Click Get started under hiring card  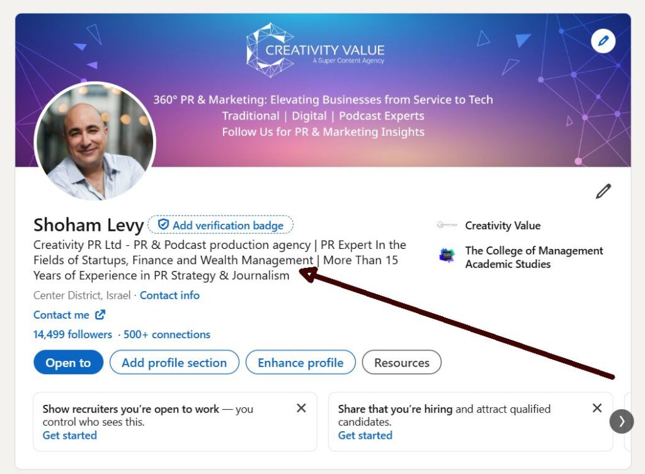click(365, 436)
